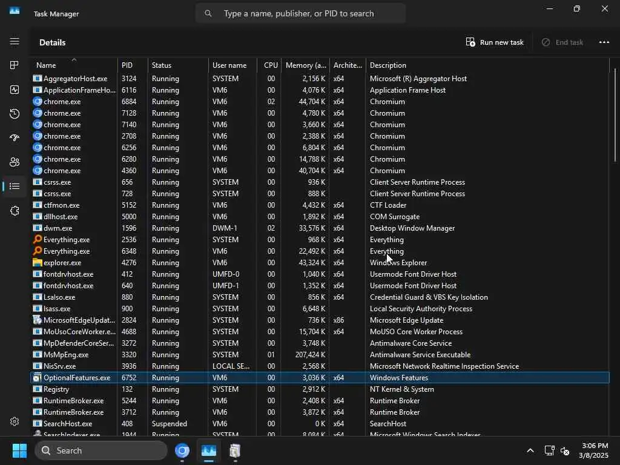Sort by the PID column header

coord(133,65)
